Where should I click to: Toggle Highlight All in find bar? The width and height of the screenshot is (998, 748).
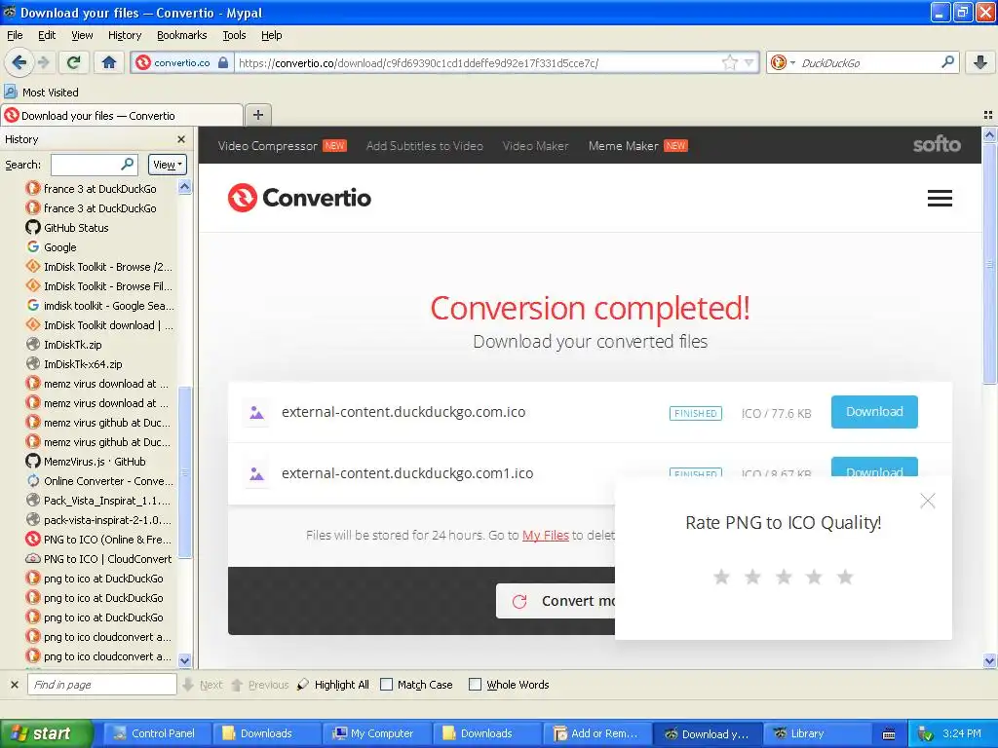pyautogui.click(x=333, y=685)
